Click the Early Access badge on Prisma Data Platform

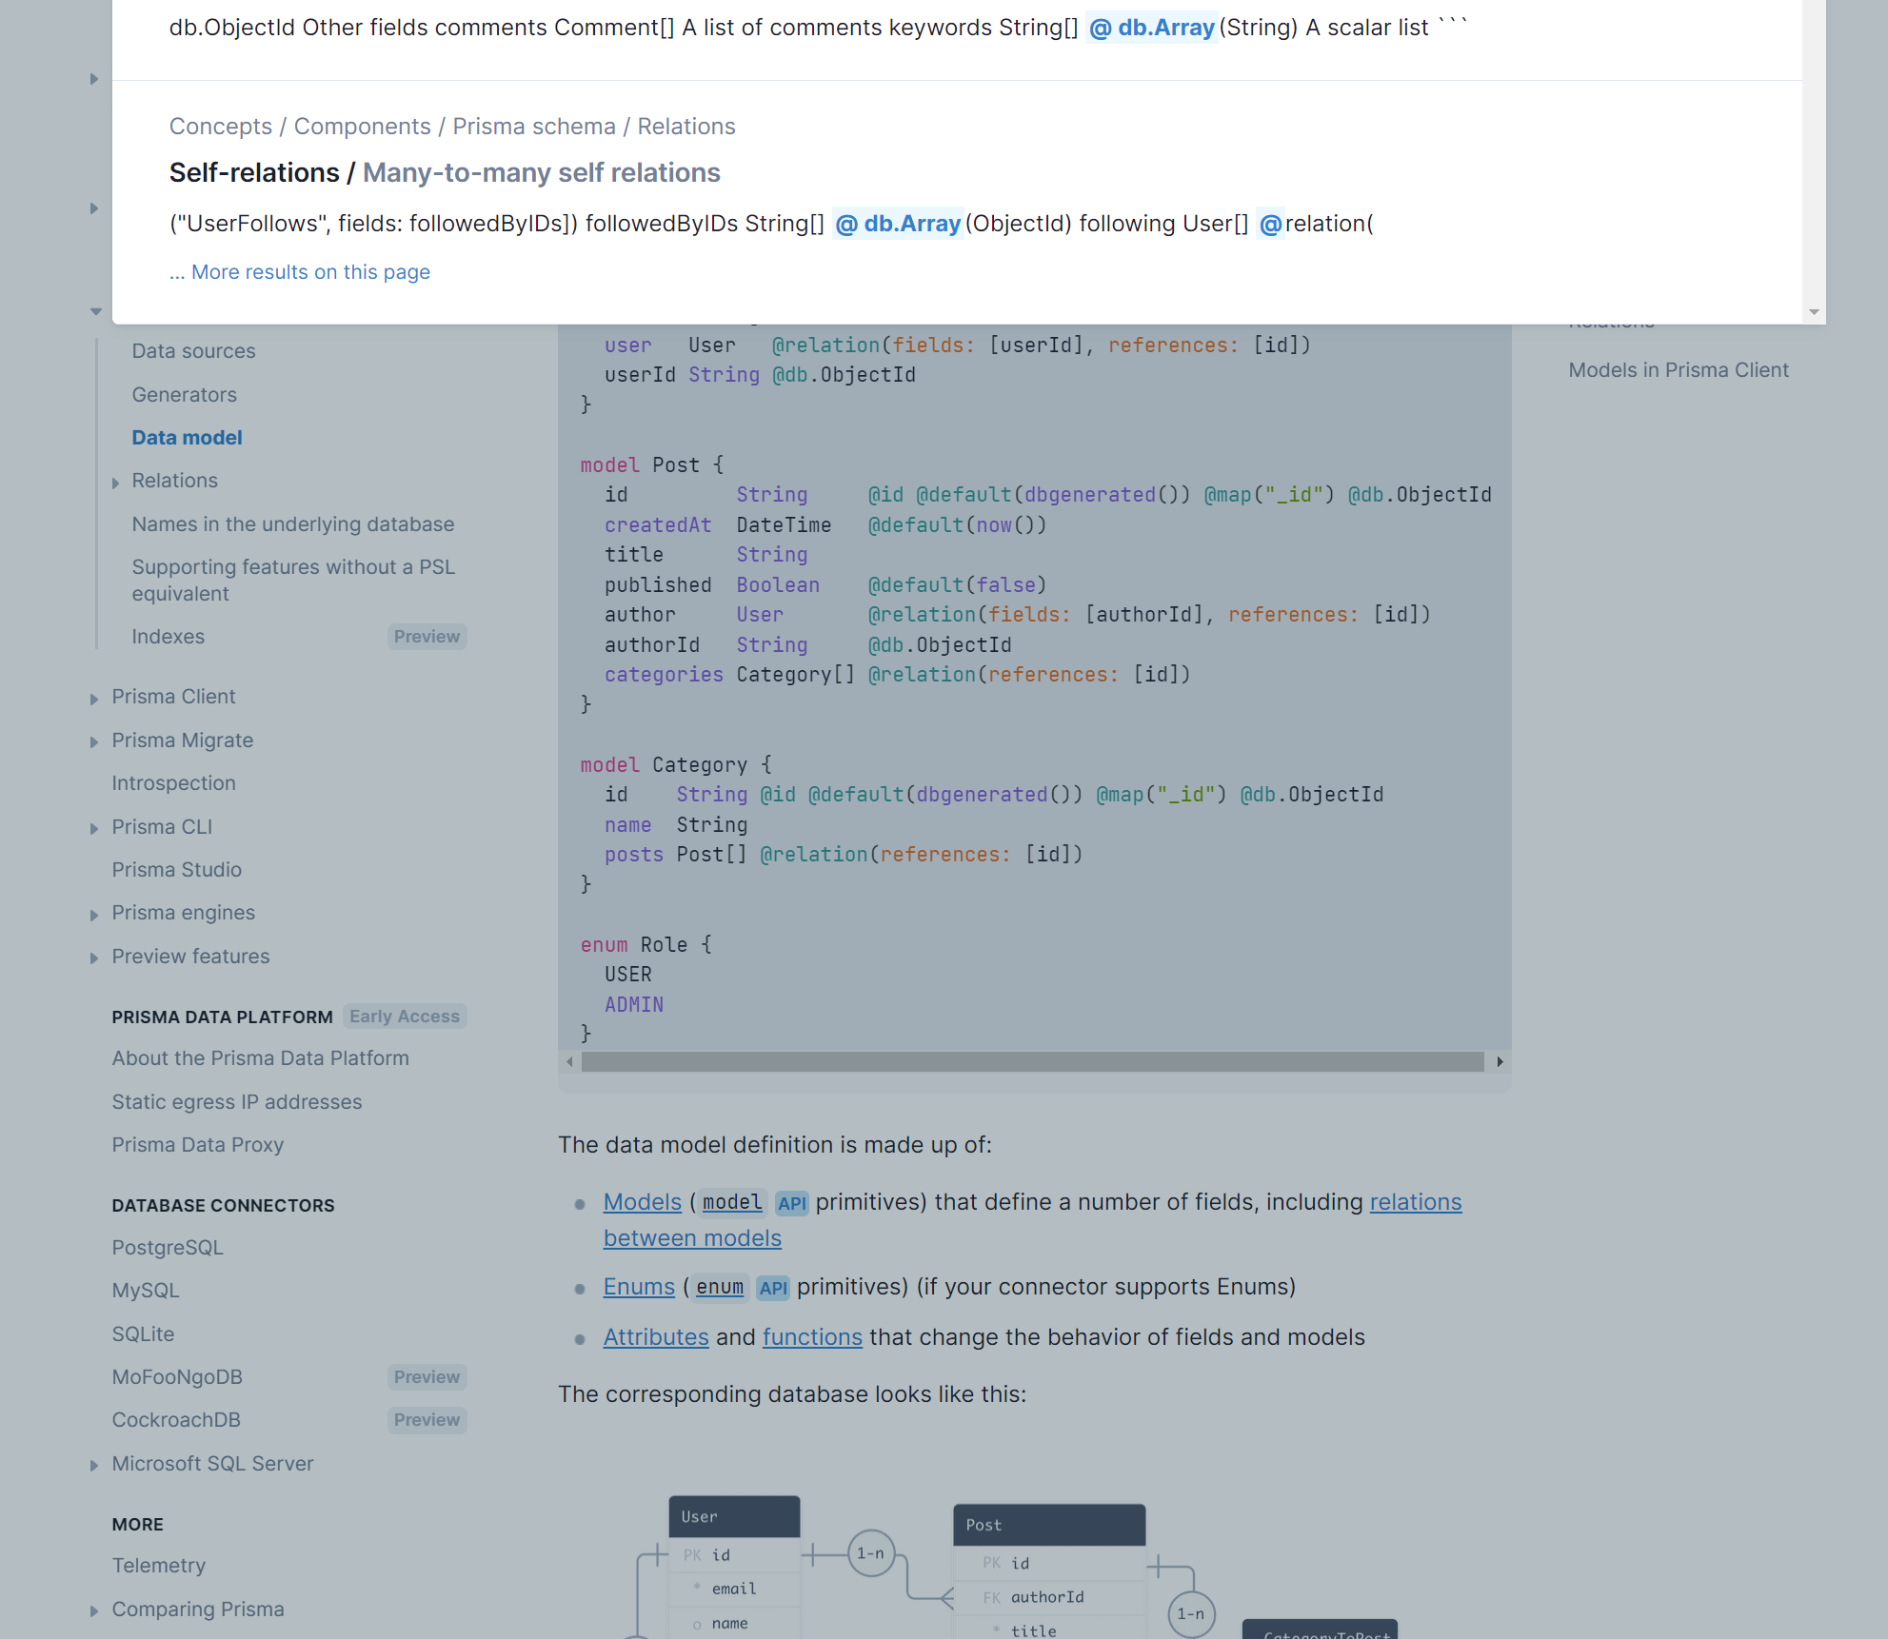coord(404,1016)
